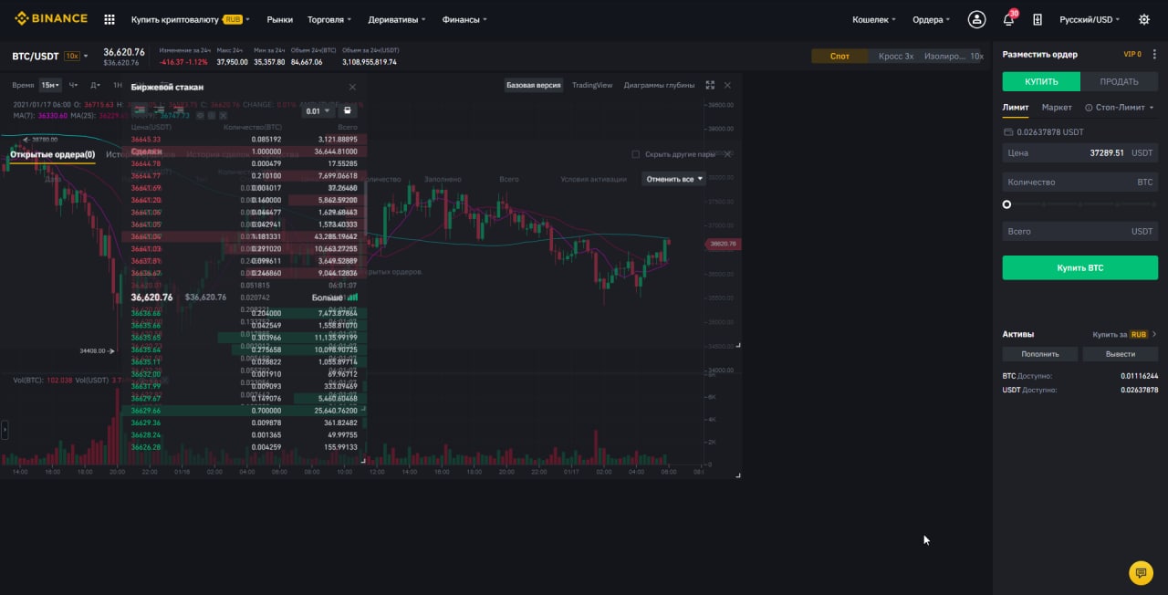Click the Всего input field
Screen dimensions: 1168x595
(1080, 232)
